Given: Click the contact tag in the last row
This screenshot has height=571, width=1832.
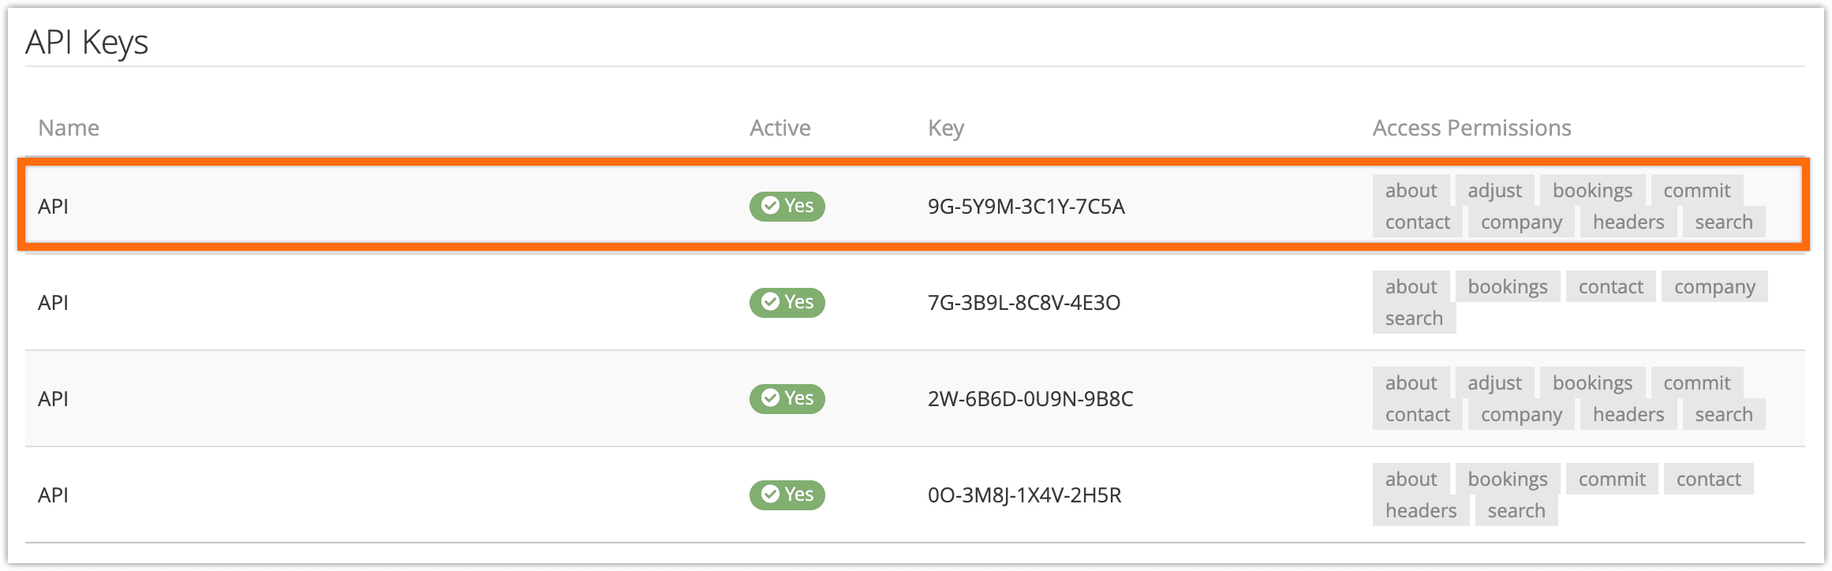Looking at the screenshot, I should (1708, 479).
